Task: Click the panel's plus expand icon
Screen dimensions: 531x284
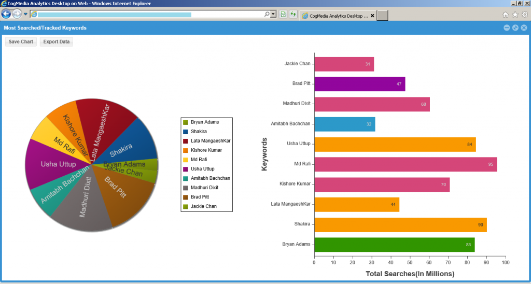Action: (515, 28)
